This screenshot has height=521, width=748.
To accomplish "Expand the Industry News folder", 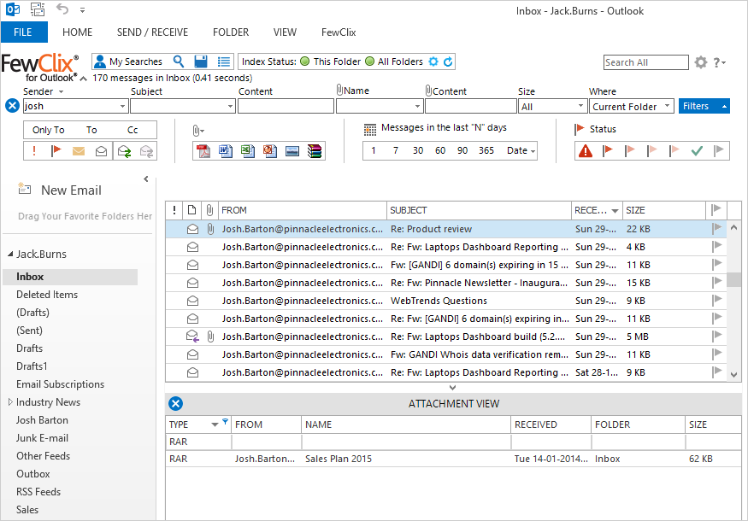I will (10, 401).
